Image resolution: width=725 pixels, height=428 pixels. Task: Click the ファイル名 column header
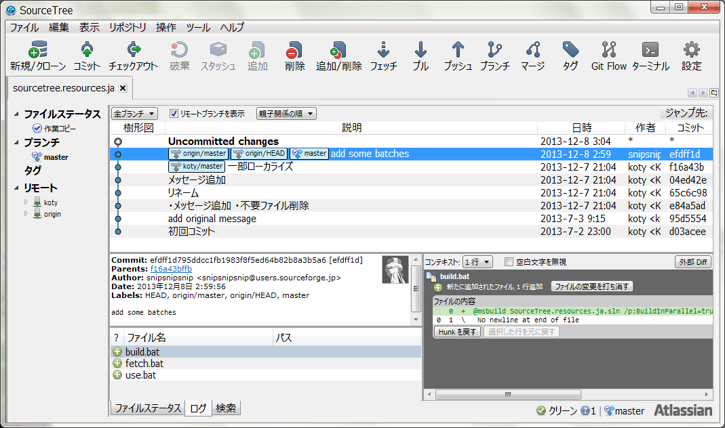click(197, 337)
